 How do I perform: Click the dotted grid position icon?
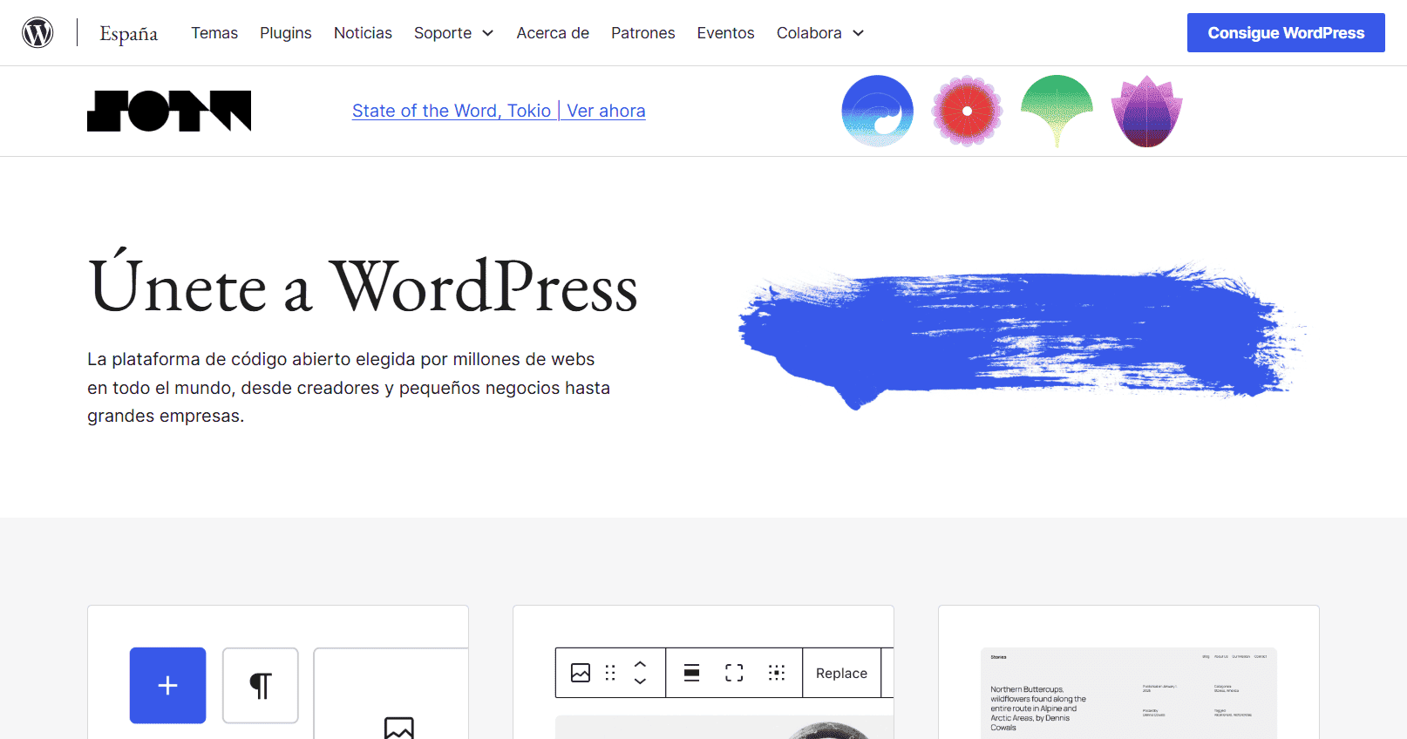tap(777, 673)
